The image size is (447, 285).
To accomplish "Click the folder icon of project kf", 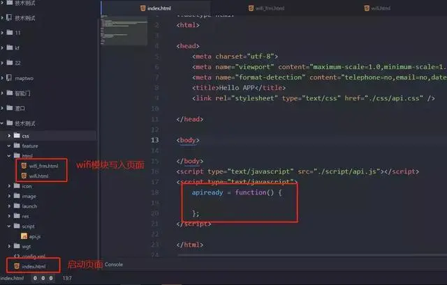I will [10, 47].
